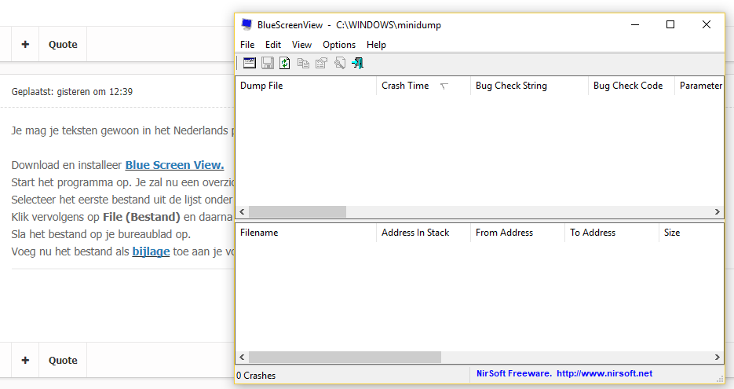
Task: Open the Properties toolbar icon
Action: click(322, 63)
